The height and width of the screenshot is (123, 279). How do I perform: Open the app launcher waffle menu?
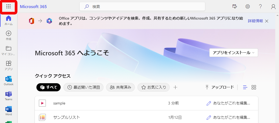pyautogui.click(x=9, y=6)
